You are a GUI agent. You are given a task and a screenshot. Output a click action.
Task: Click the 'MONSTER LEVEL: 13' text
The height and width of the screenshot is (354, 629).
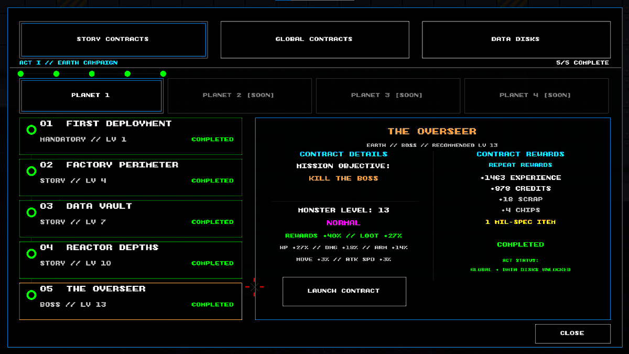pos(343,210)
